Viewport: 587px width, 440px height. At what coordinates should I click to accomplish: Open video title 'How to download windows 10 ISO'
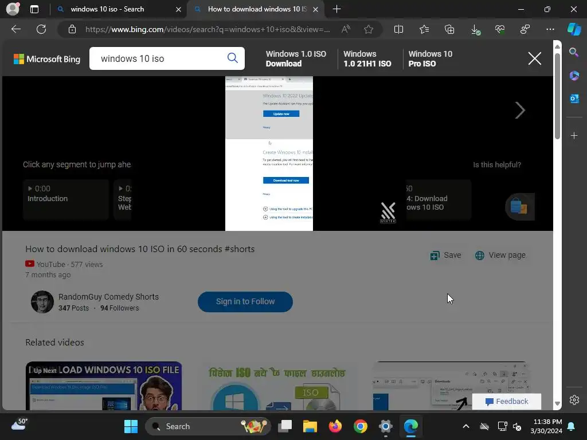(140, 249)
